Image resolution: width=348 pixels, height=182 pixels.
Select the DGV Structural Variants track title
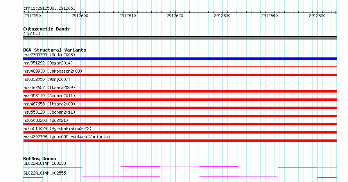[x=55, y=50]
